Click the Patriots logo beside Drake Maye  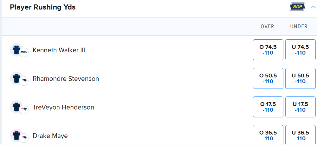click(24, 138)
